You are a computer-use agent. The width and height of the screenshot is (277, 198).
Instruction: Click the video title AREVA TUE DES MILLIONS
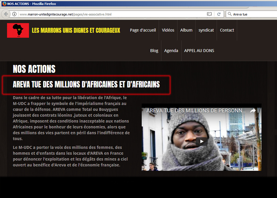tap(196, 111)
